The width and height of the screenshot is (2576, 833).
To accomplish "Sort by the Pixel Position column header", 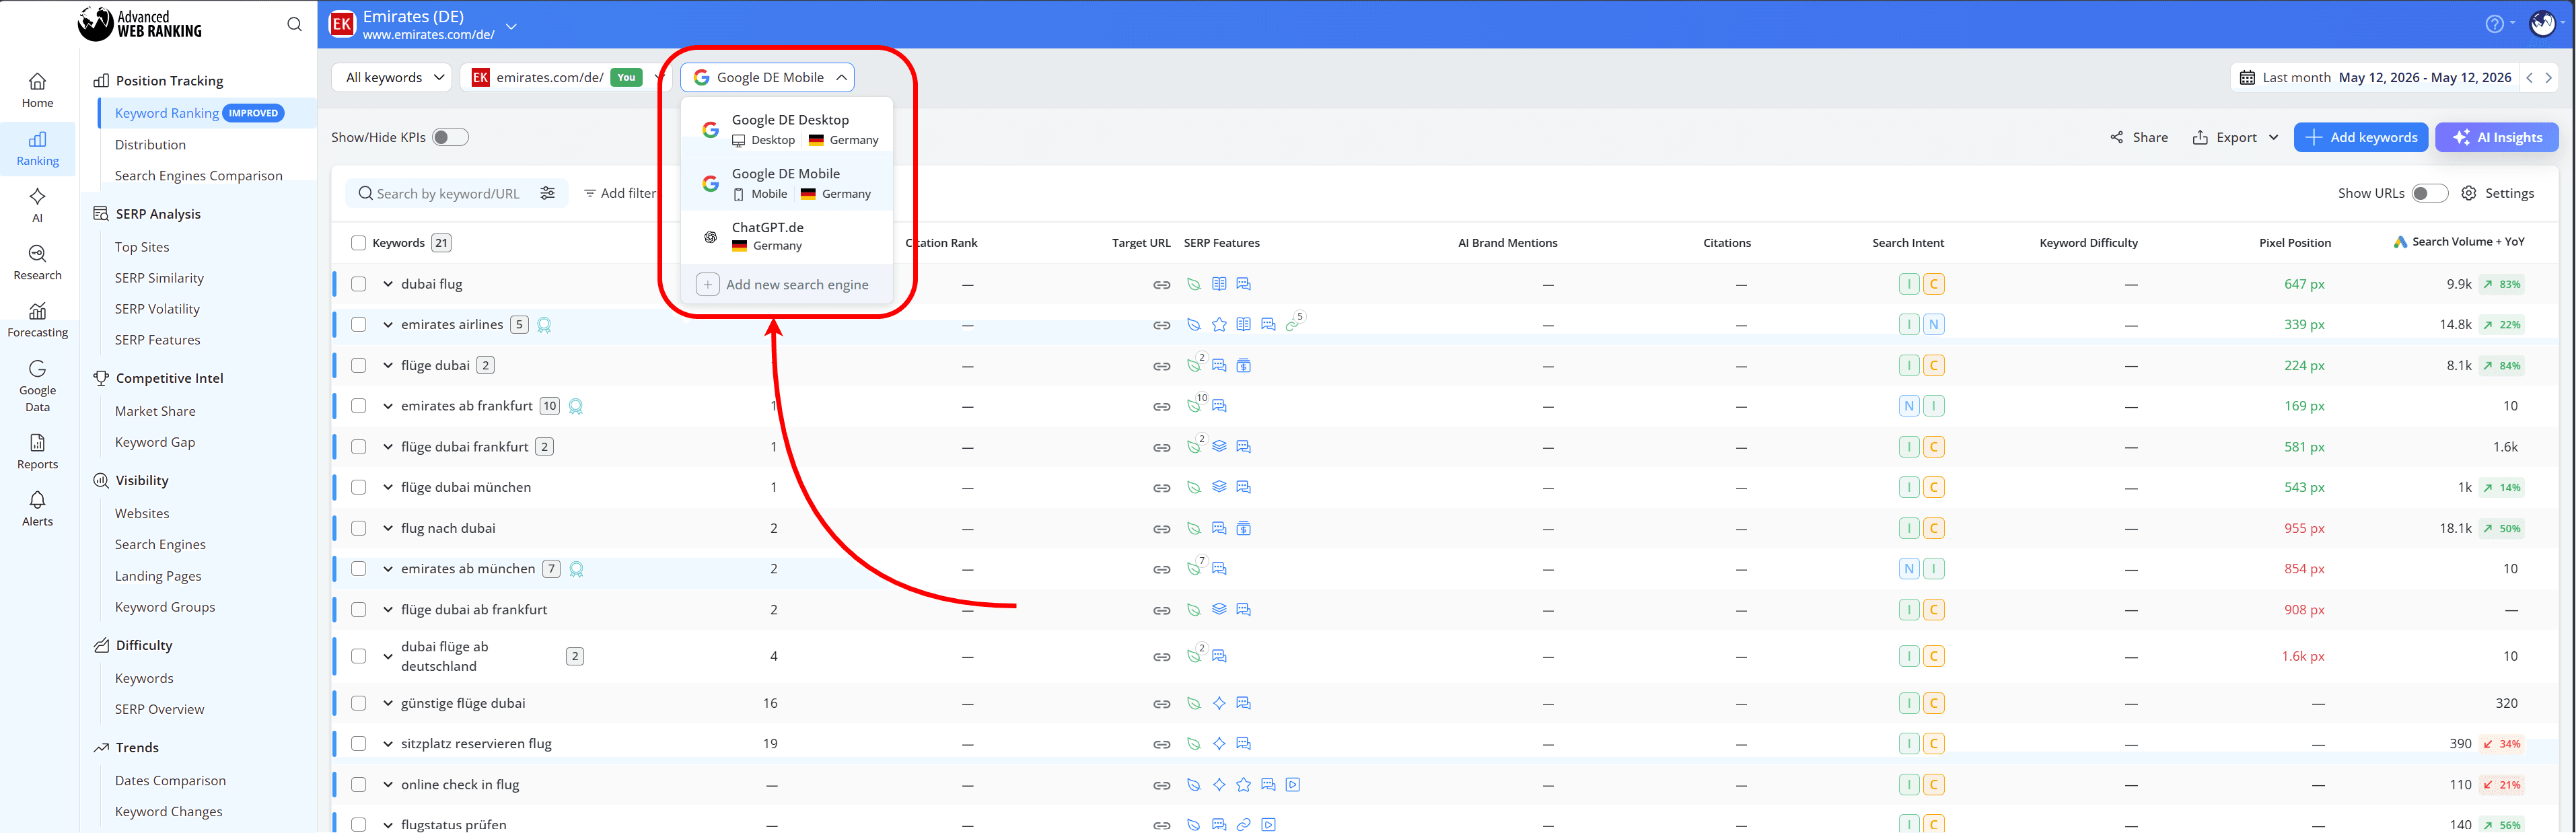I will click(2294, 243).
